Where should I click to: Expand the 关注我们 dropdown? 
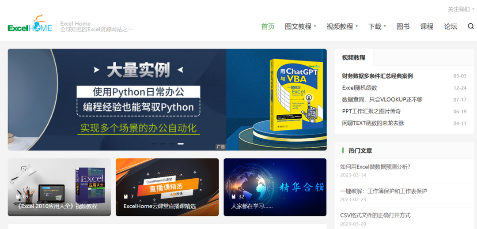click(461, 9)
